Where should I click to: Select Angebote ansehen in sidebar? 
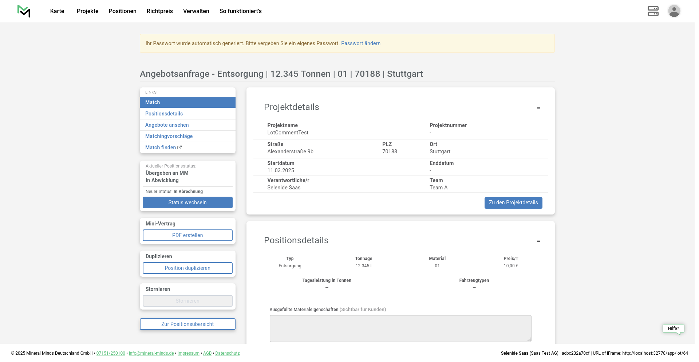167,125
